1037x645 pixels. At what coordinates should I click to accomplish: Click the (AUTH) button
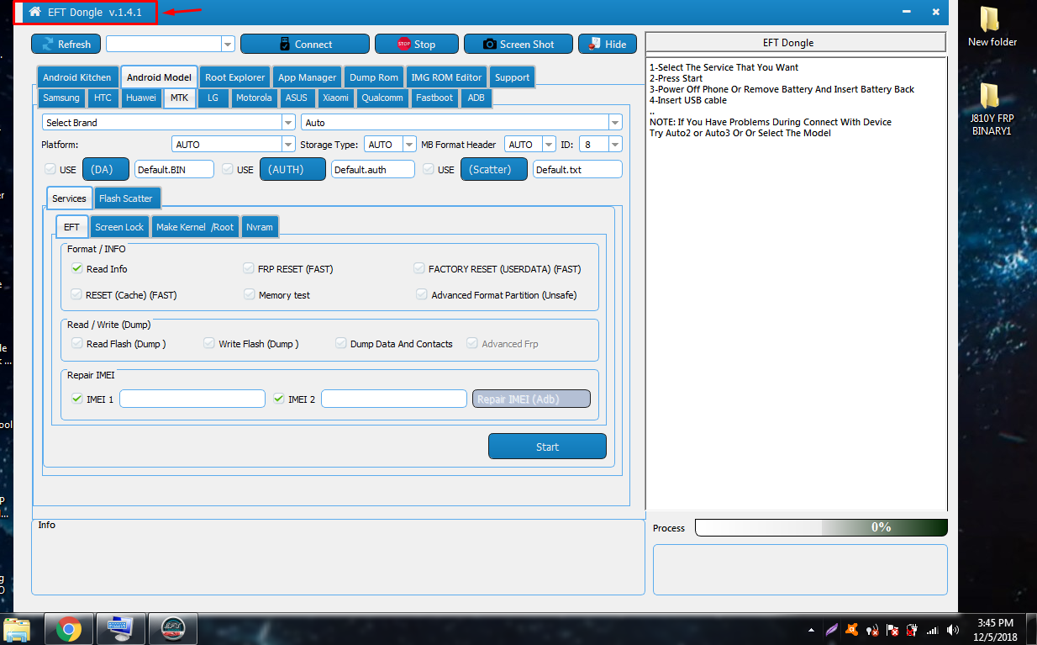[292, 169]
